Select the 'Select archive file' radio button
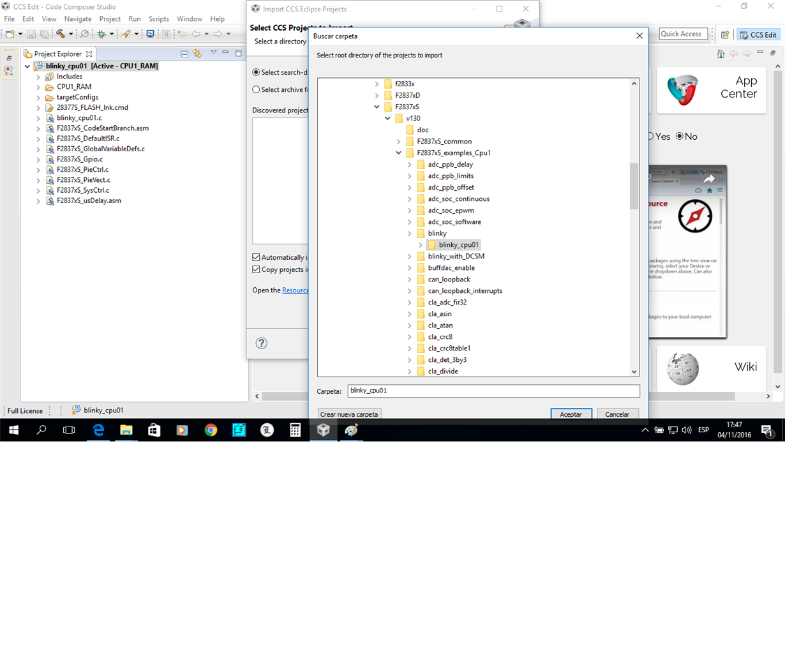The height and width of the screenshot is (646, 785). pos(256,89)
